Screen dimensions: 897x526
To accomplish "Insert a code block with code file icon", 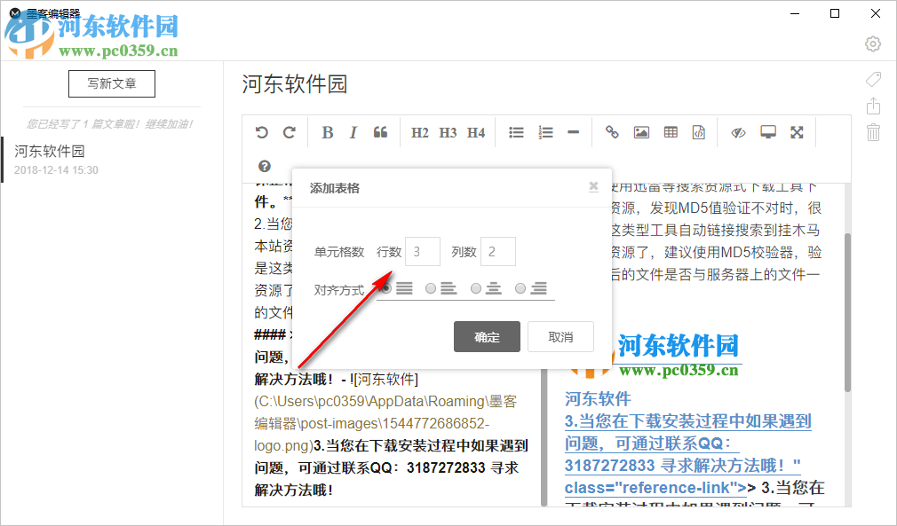I will (x=698, y=132).
